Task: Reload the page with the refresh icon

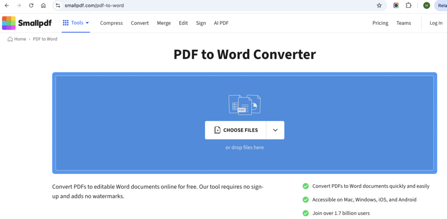Action: tap(31, 5)
